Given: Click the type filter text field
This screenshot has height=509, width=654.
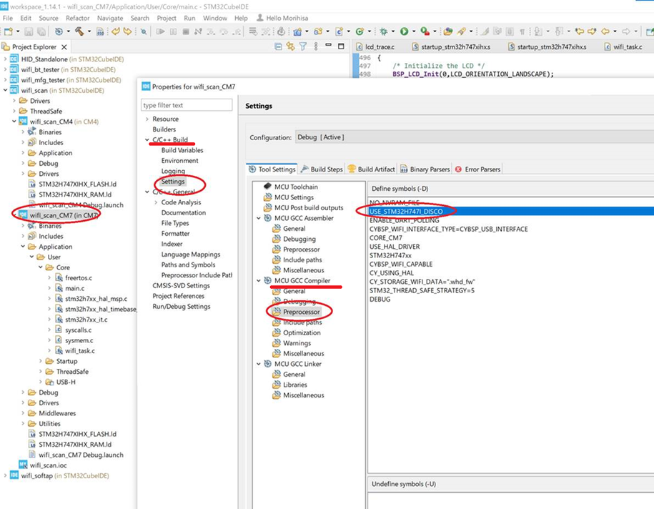Looking at the screenshot, I should tap(187, 105).
